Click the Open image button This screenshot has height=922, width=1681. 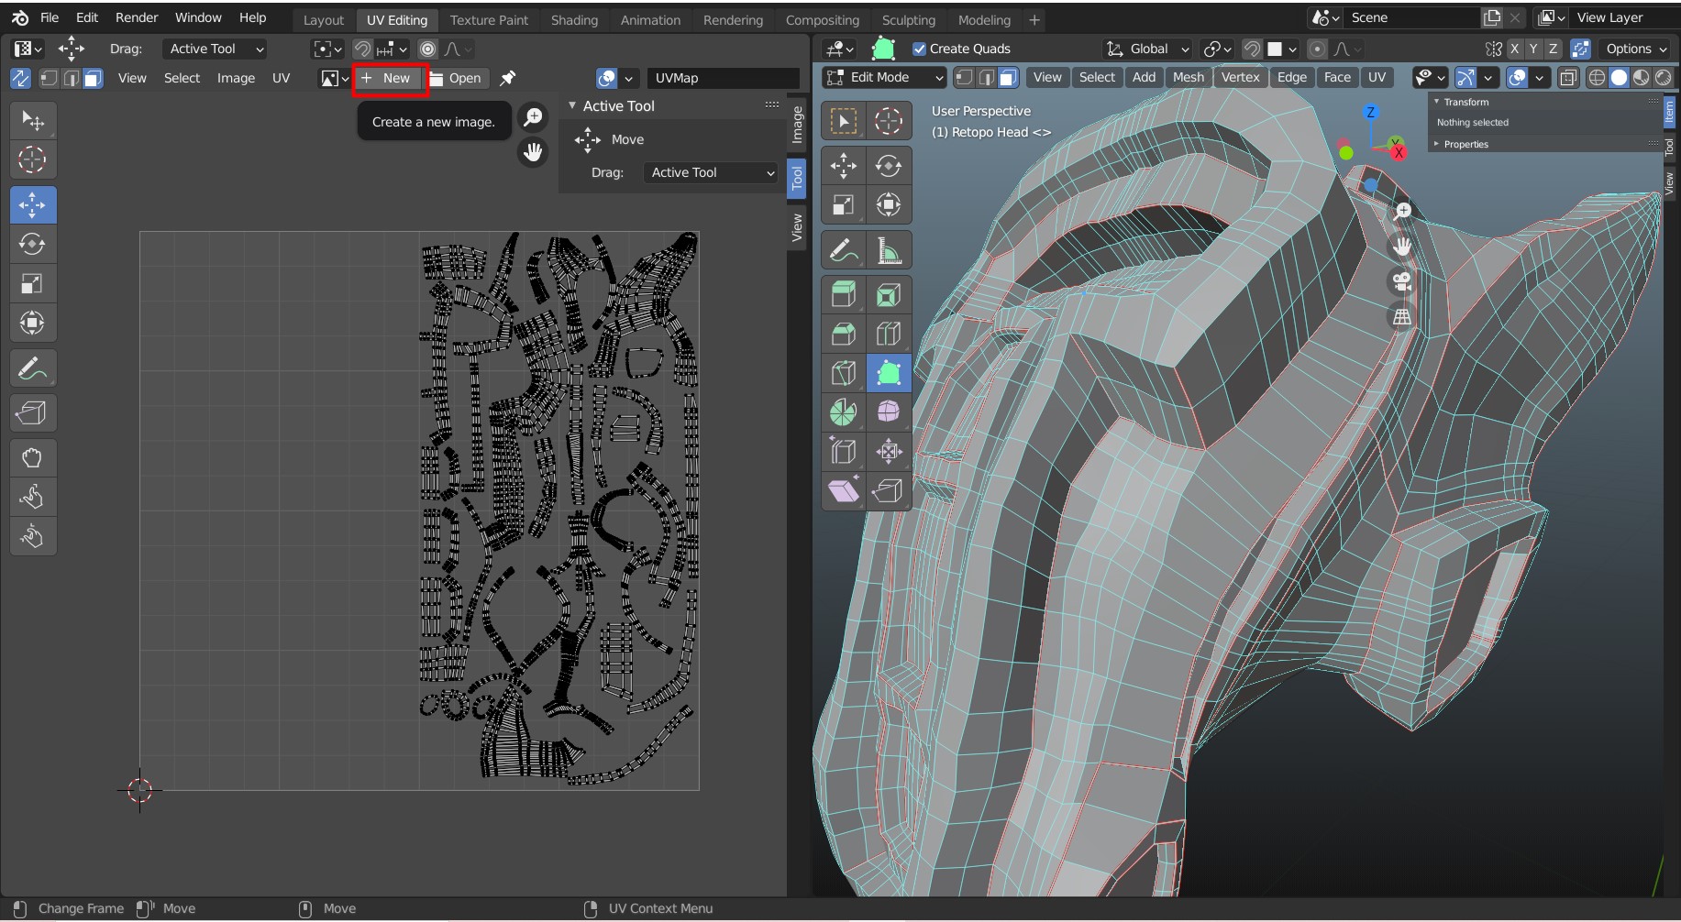(x=457, y=78)
